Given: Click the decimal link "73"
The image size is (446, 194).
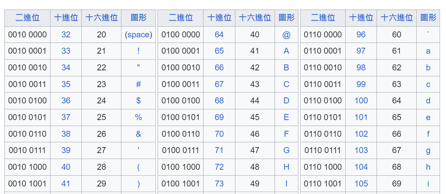Looking at the screenshot, I should click(x=219, y=184).
